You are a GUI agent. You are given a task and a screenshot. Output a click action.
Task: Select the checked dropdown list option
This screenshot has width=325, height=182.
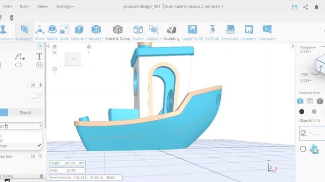21,146
